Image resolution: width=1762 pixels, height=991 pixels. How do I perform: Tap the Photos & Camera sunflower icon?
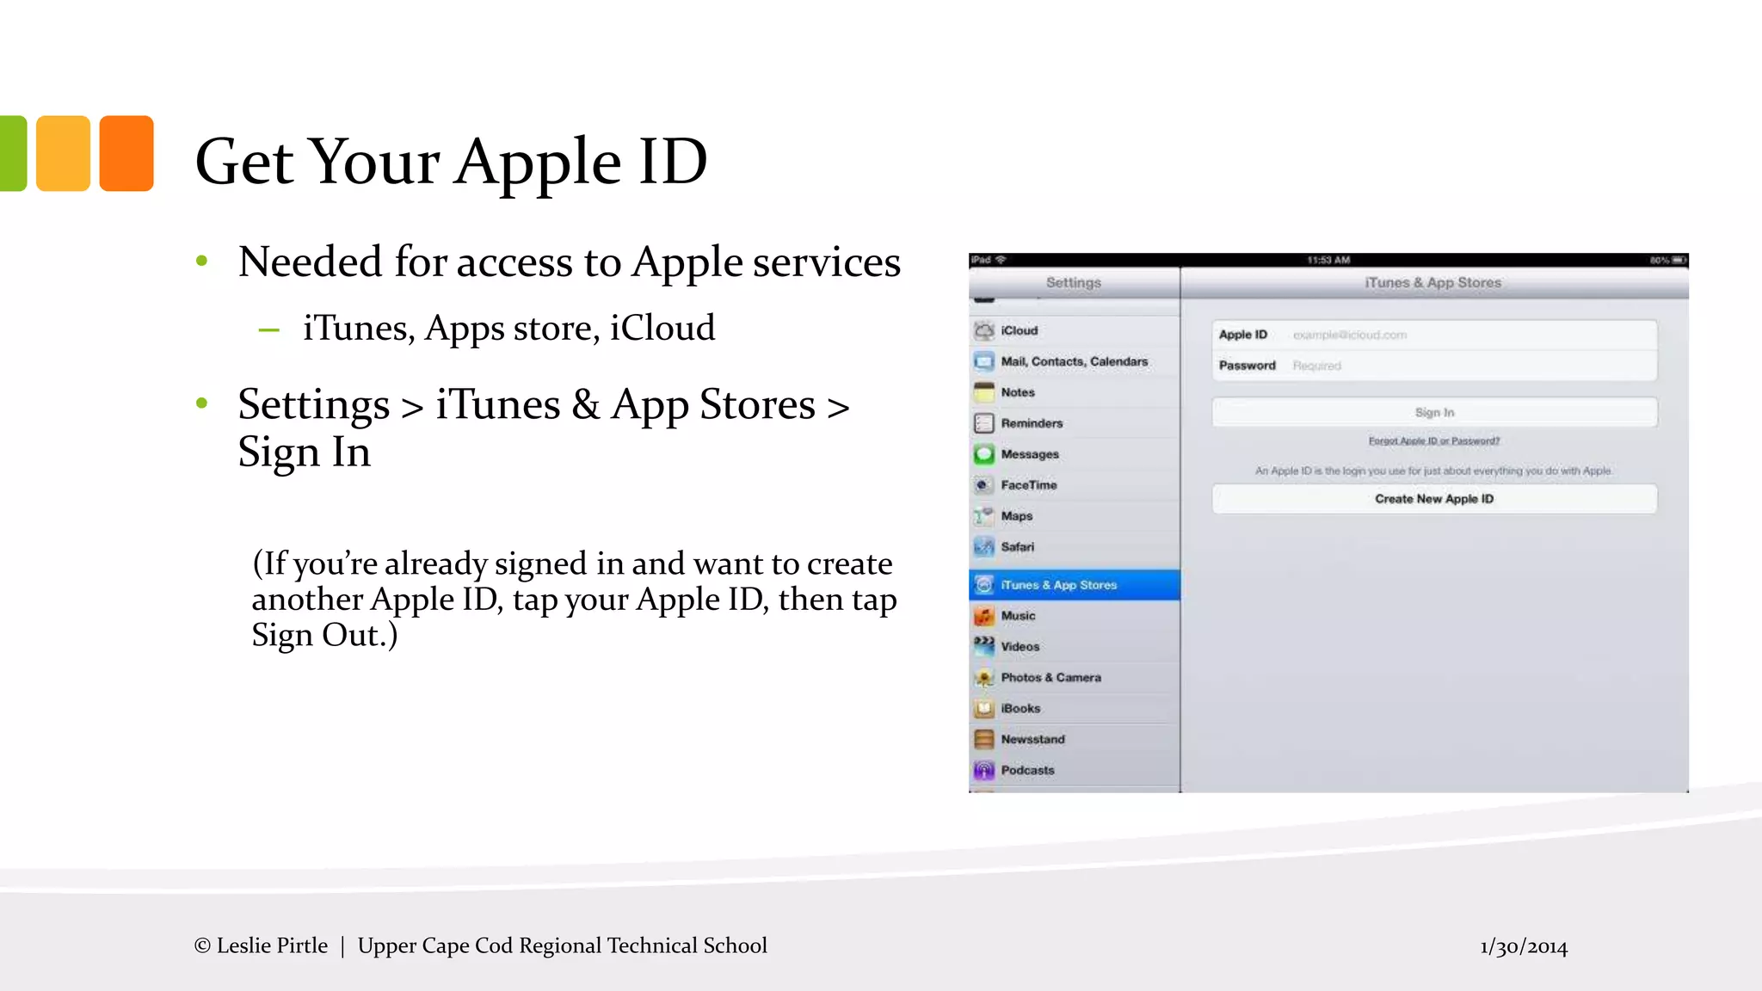pos(984,678)
